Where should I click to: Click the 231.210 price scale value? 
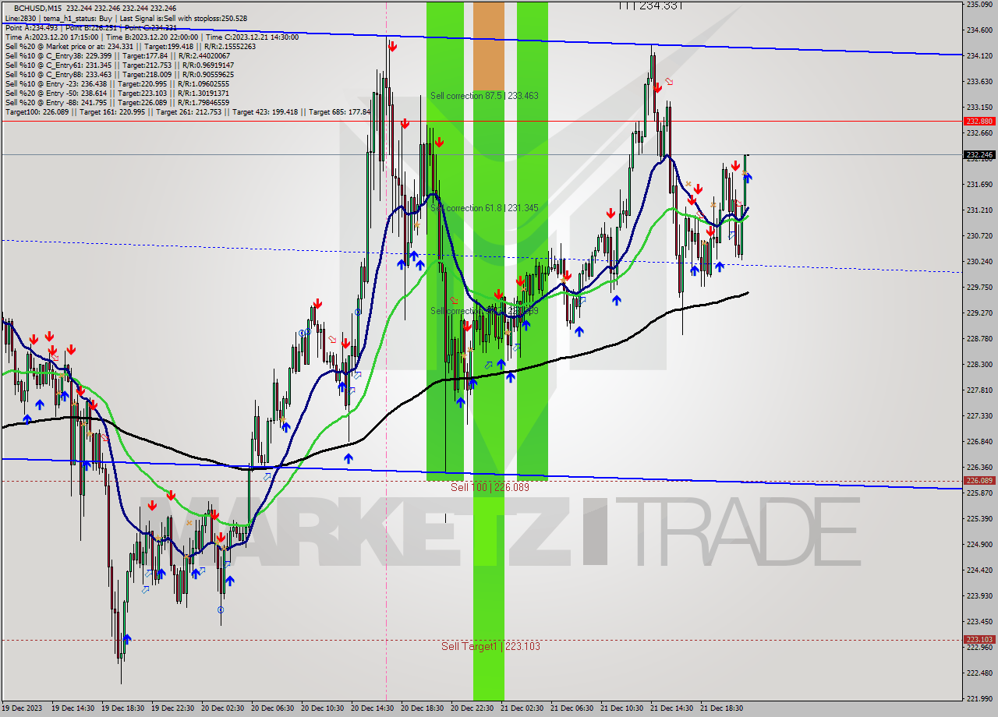979,210
